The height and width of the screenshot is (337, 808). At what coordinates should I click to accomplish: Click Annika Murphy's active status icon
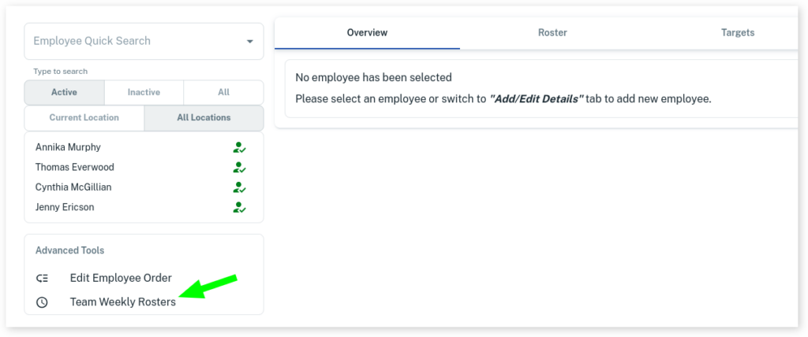[x=239, y=147]
